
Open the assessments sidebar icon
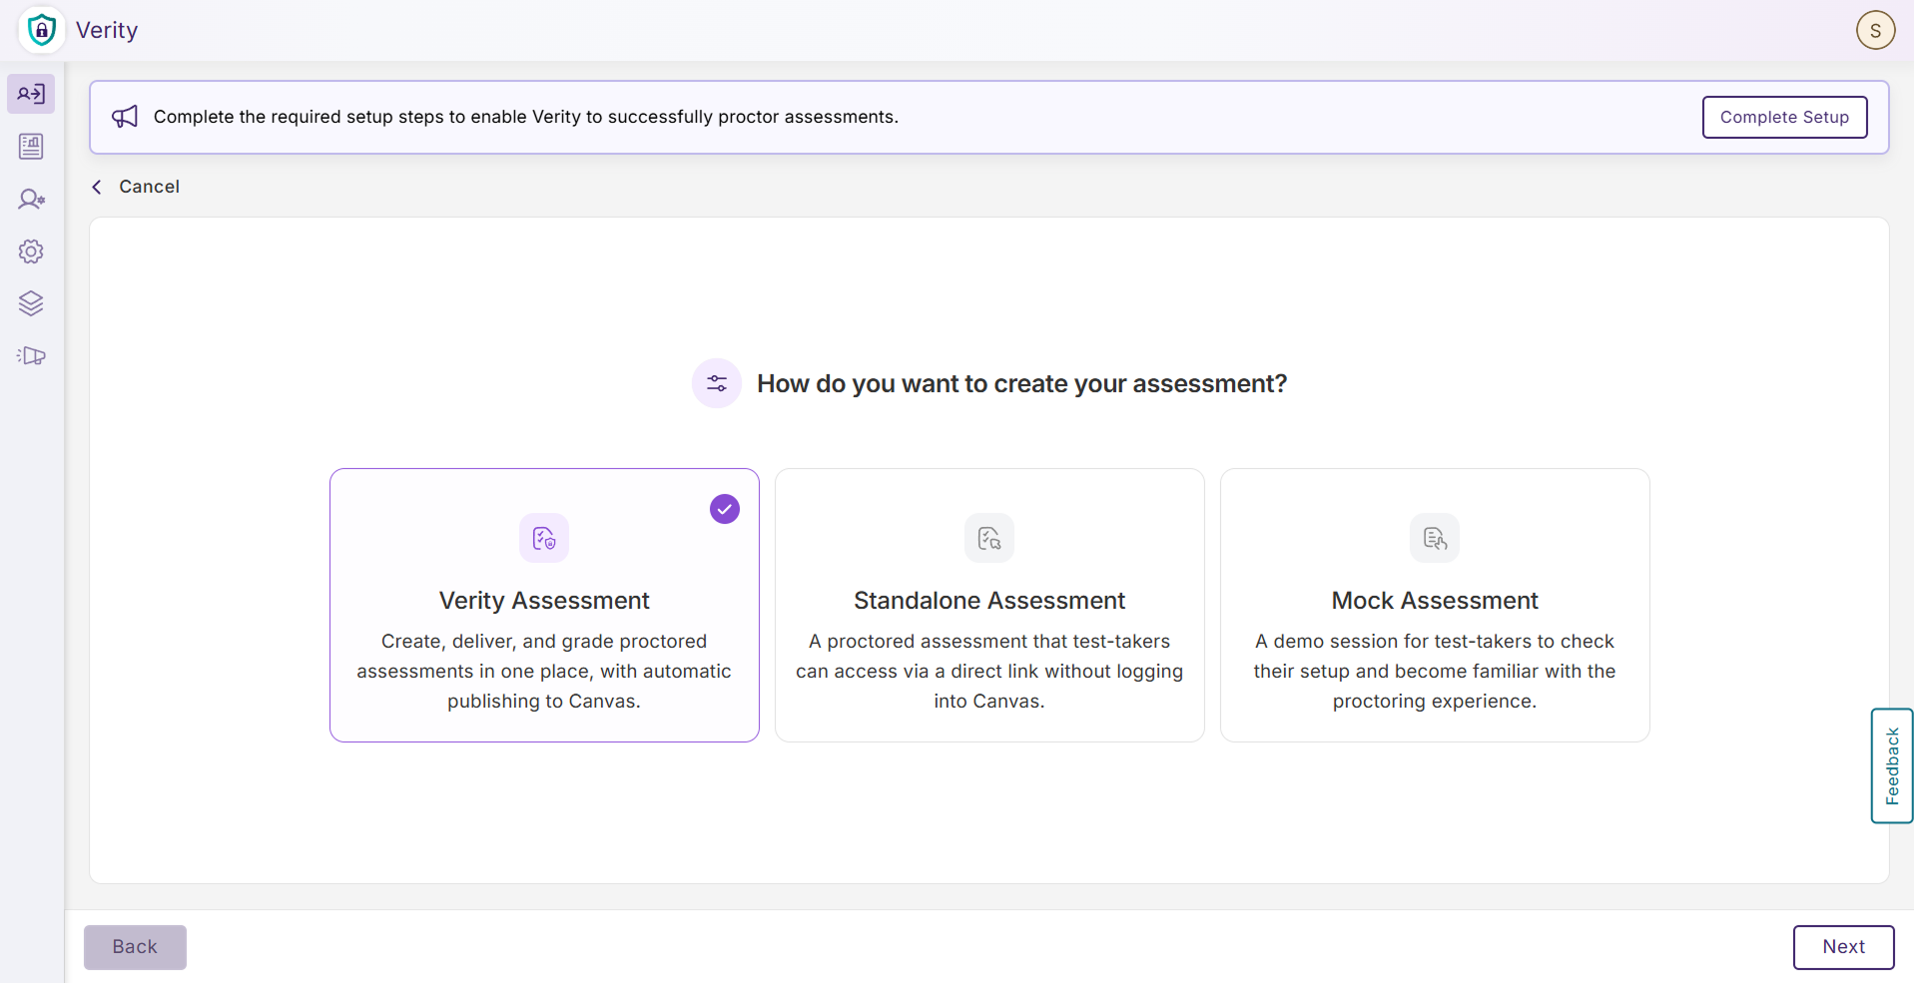tap(31, 94)
